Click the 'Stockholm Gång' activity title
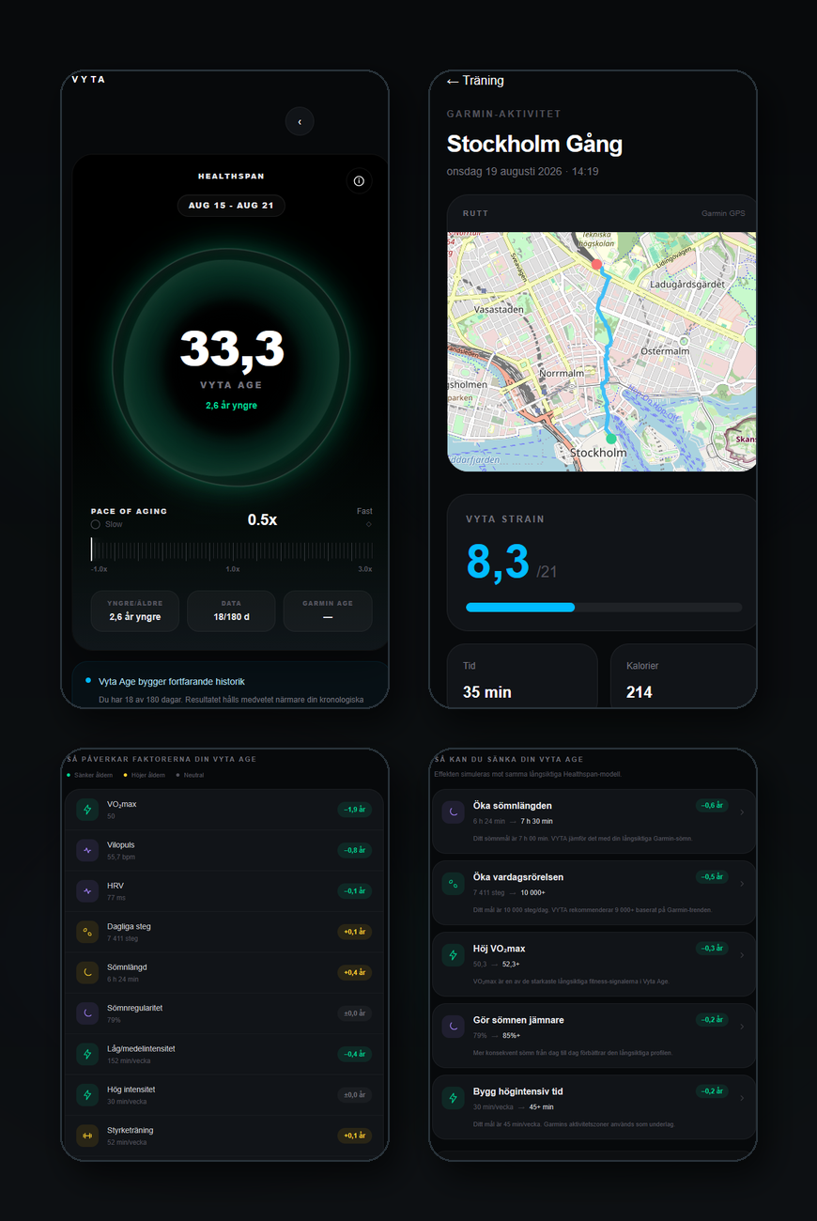 [x=534, y=144]
